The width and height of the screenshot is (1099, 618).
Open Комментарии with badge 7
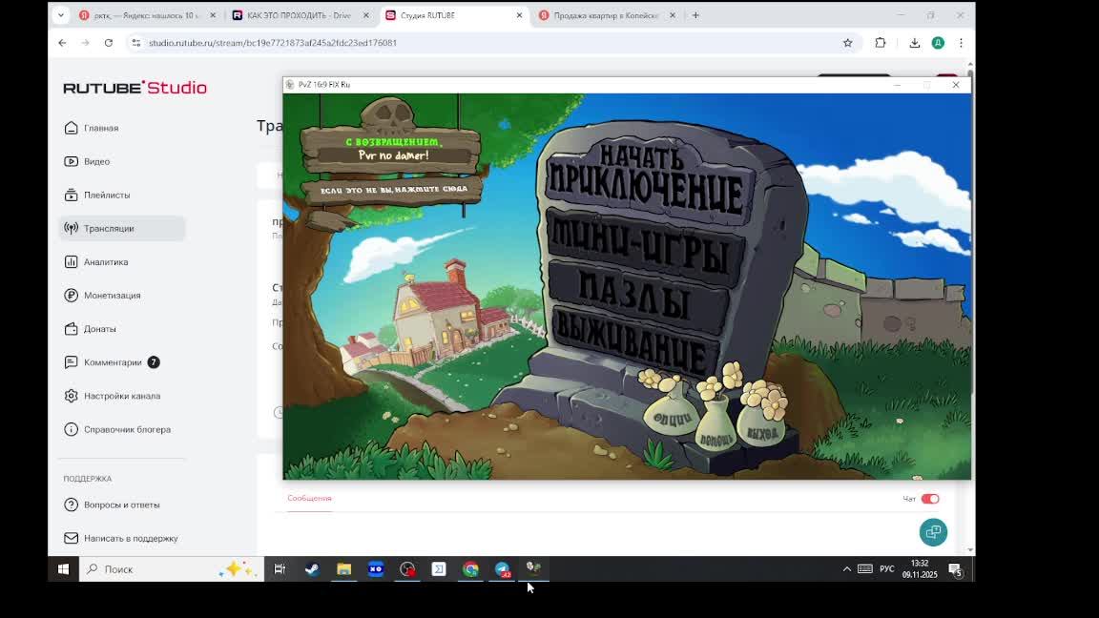113,362
